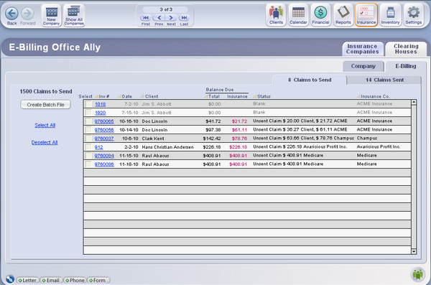Open invoice link 1018
The width and height of the screenshot is (431, 285).
(x=101, y=104)
